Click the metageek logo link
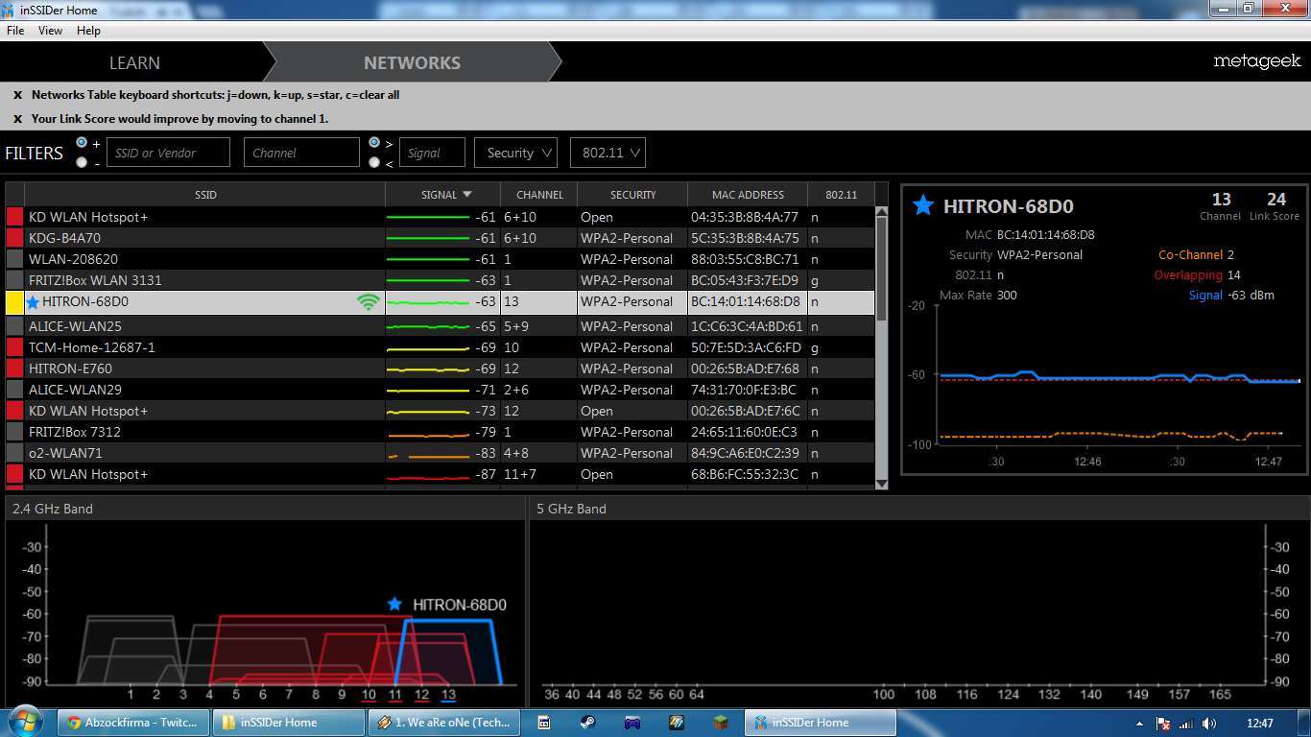The image size is (1311, 737). tap(1257, 61)
